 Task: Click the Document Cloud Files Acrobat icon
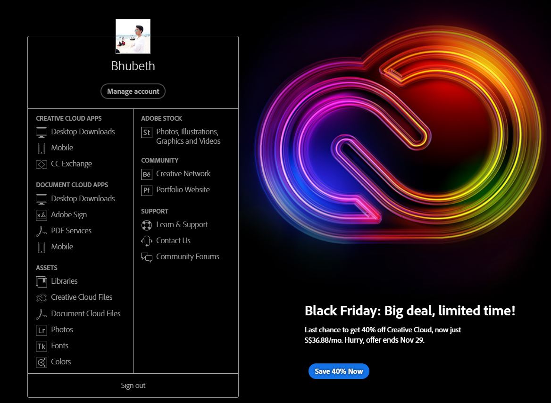pyautogui.click(x=42, y=314)
